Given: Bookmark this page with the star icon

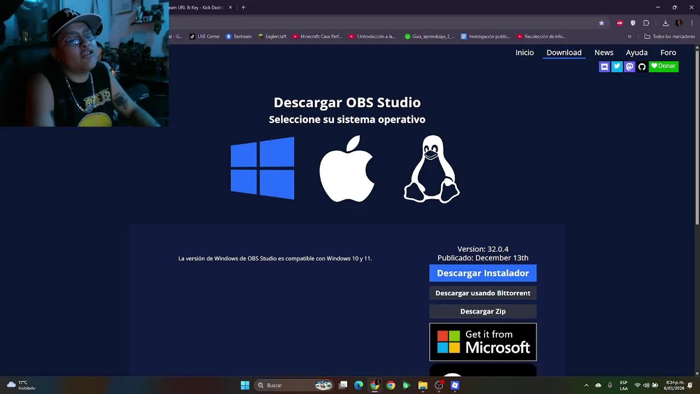Looking at the screenshot, I should (602, 23).
